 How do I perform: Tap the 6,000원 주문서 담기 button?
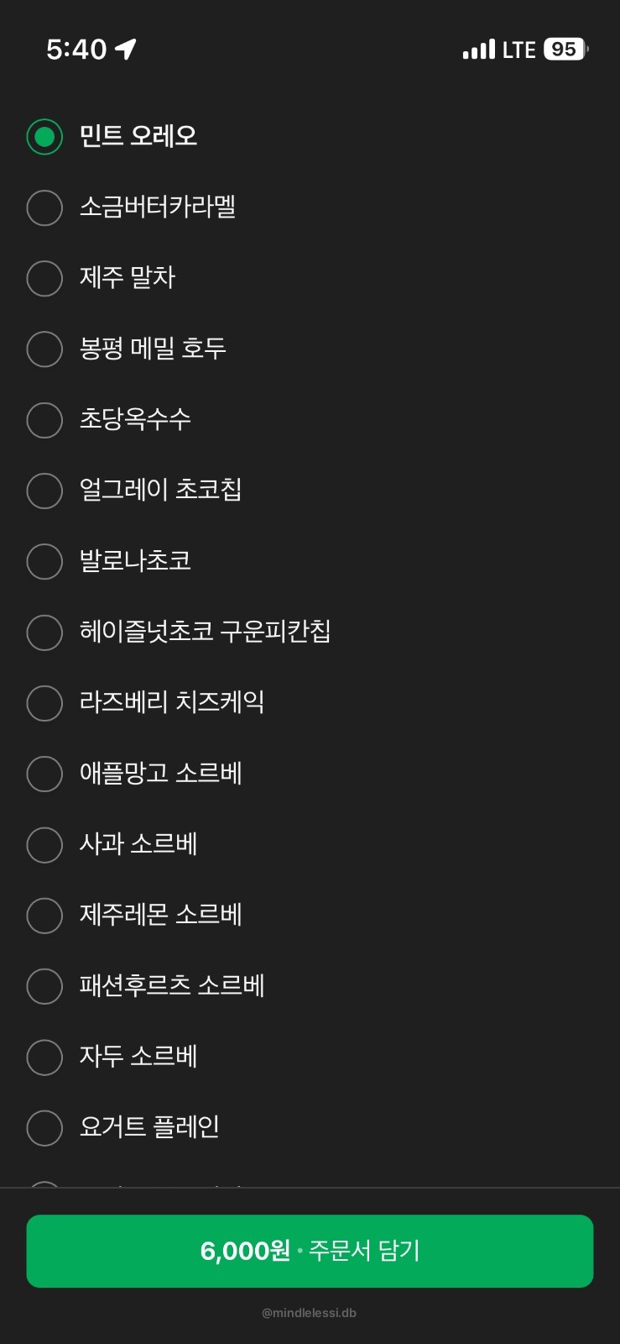[x=310, y=1251]
